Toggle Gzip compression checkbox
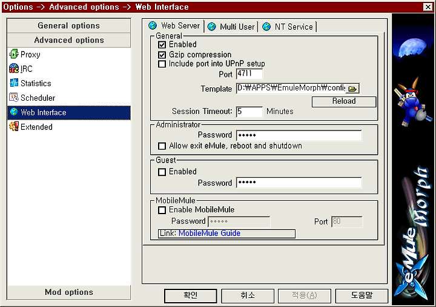Viewport: 436px width, 307px height. 162,55
